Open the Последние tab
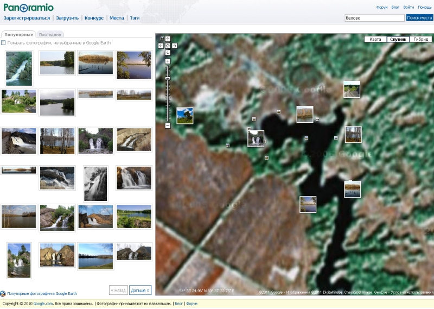The width and height of the screenshot is (434, 309). [50, 35]
